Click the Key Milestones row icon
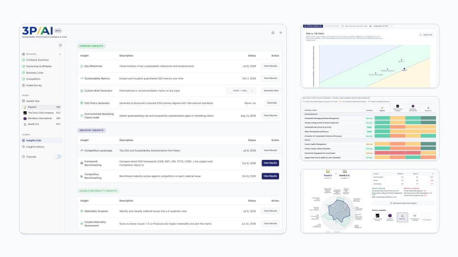Image resolution: width=458 pixels, height=257 pixels. point(82,66)
